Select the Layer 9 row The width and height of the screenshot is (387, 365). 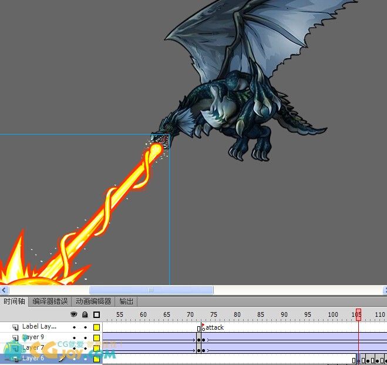[51, 337]
